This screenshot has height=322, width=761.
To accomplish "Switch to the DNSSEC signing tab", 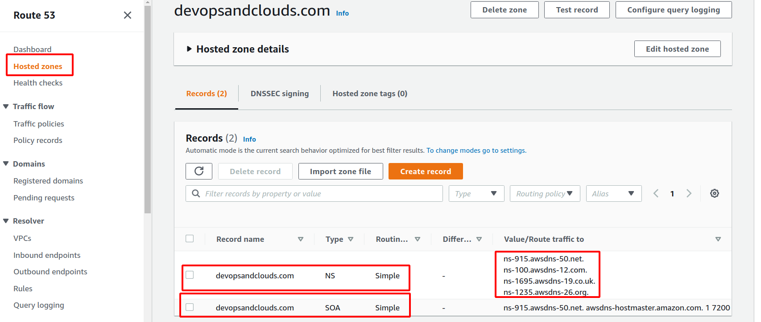I will pos(279,94).
